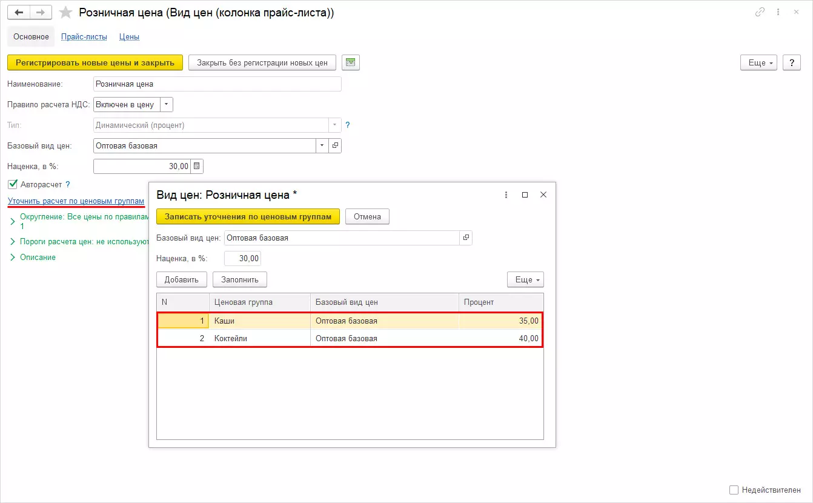Show hint for Авторасчет option
This screenshot has height=503, width=813.
point(68,184)
